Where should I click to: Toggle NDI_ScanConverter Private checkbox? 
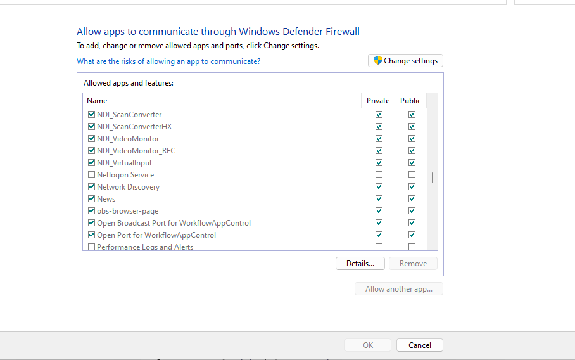click(x=379, y=115)
